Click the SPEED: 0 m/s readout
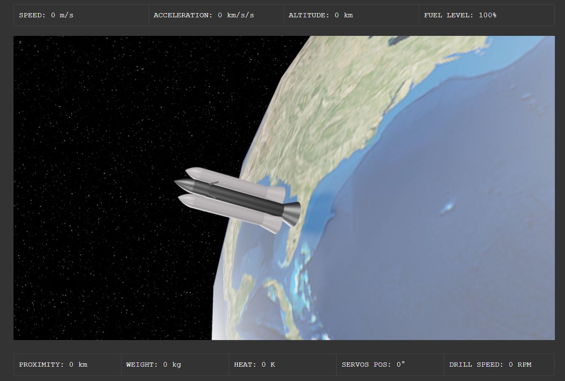This screenshot has width=565, height=381. [81, 15]
